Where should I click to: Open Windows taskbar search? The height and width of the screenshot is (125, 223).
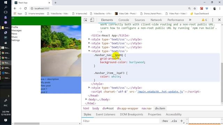6,7
